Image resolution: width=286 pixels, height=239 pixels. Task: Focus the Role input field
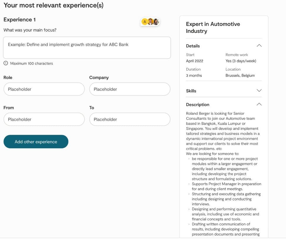click(x=44, y=89)
